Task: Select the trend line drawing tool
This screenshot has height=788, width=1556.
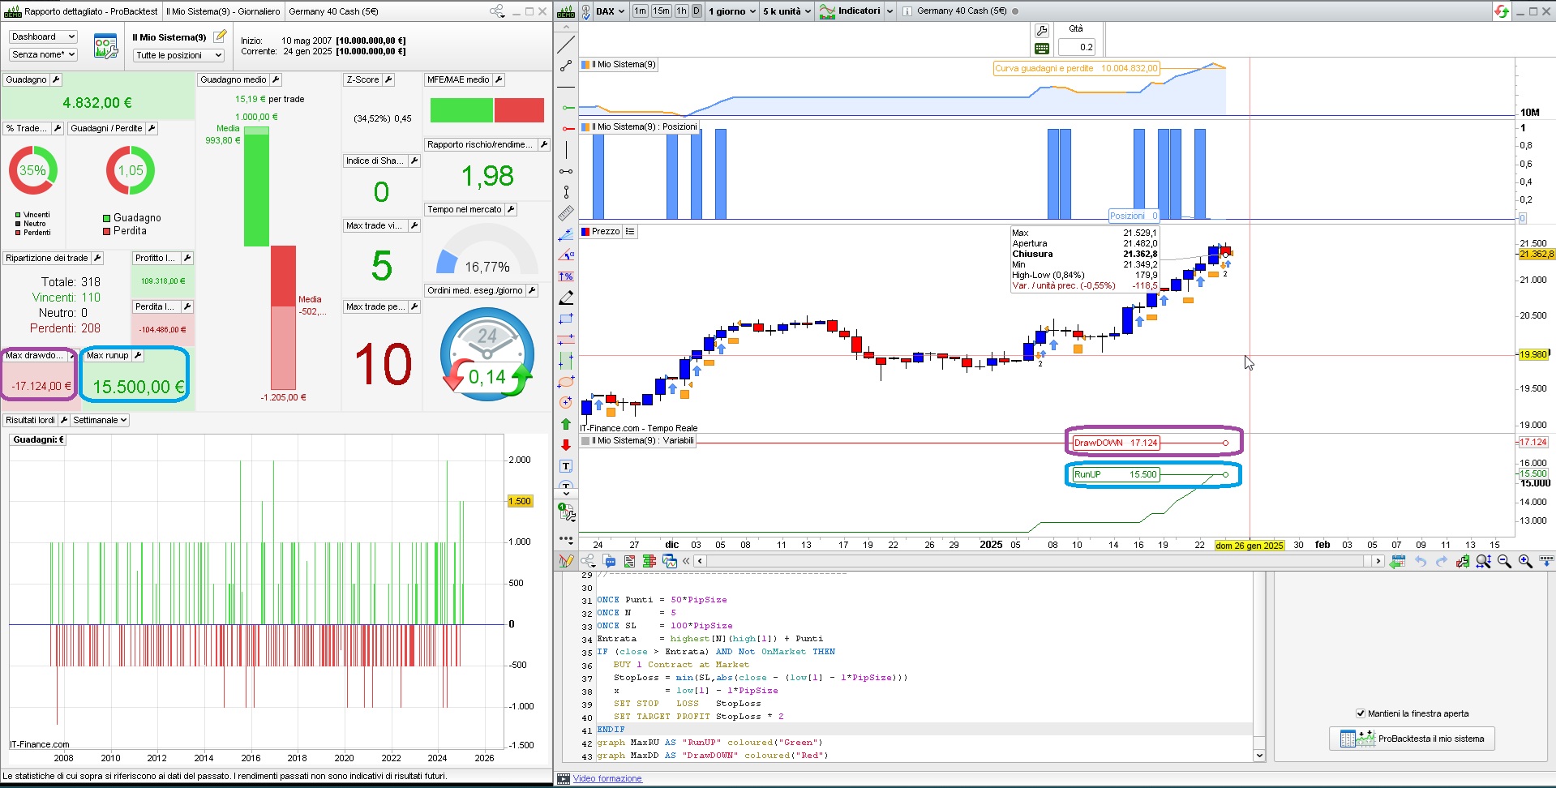Action: 566,45
